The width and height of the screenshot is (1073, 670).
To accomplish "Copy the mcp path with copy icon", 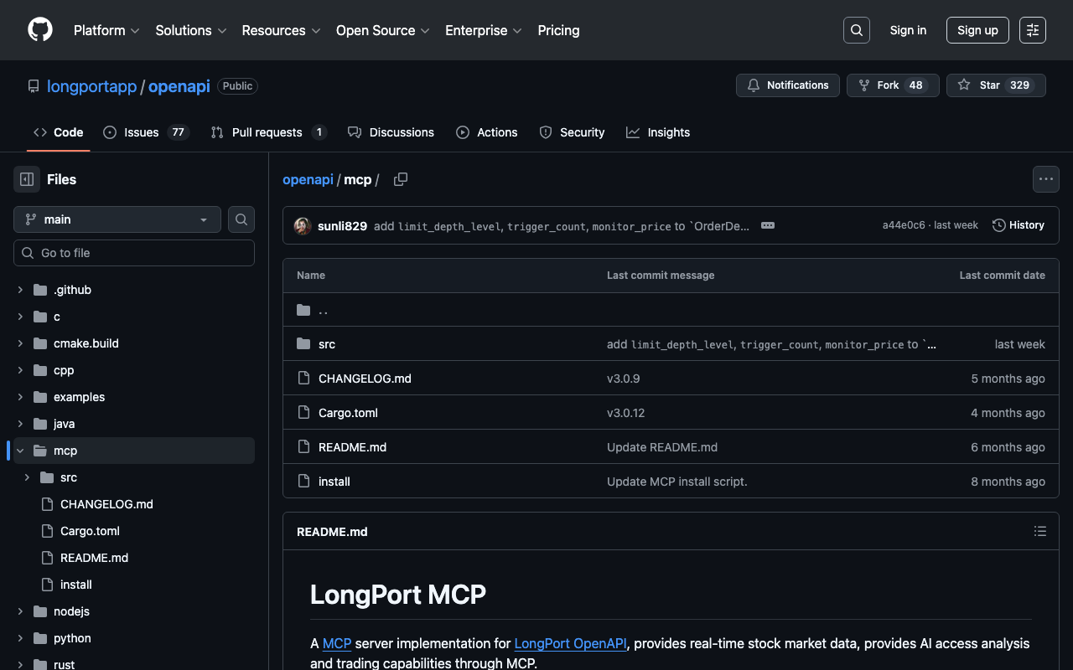I will tap(401, 179).
